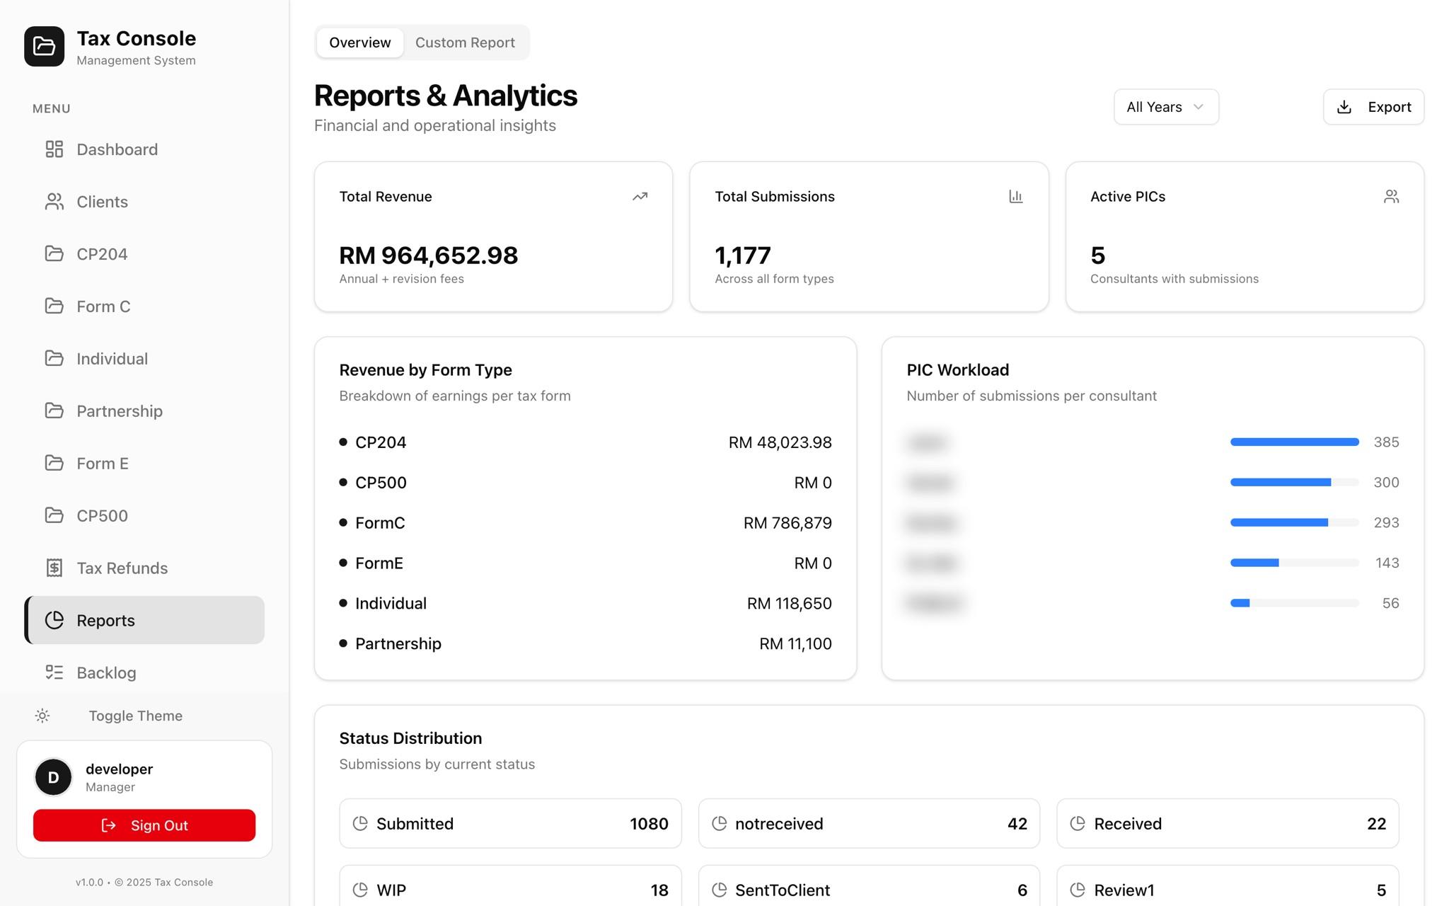Open the notreceived status card
The width and height of the screenshot is (1449, 906).
coord(869,823)
